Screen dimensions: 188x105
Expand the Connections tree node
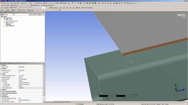[4, 23]
